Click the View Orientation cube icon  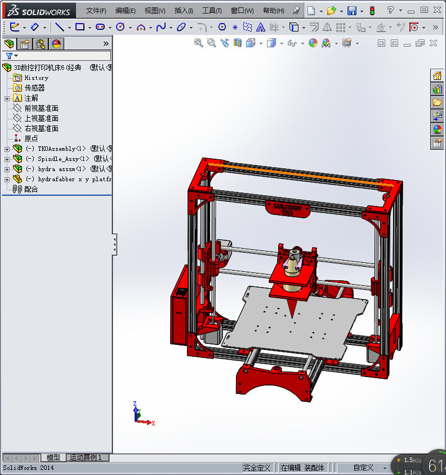coord(251,43)
